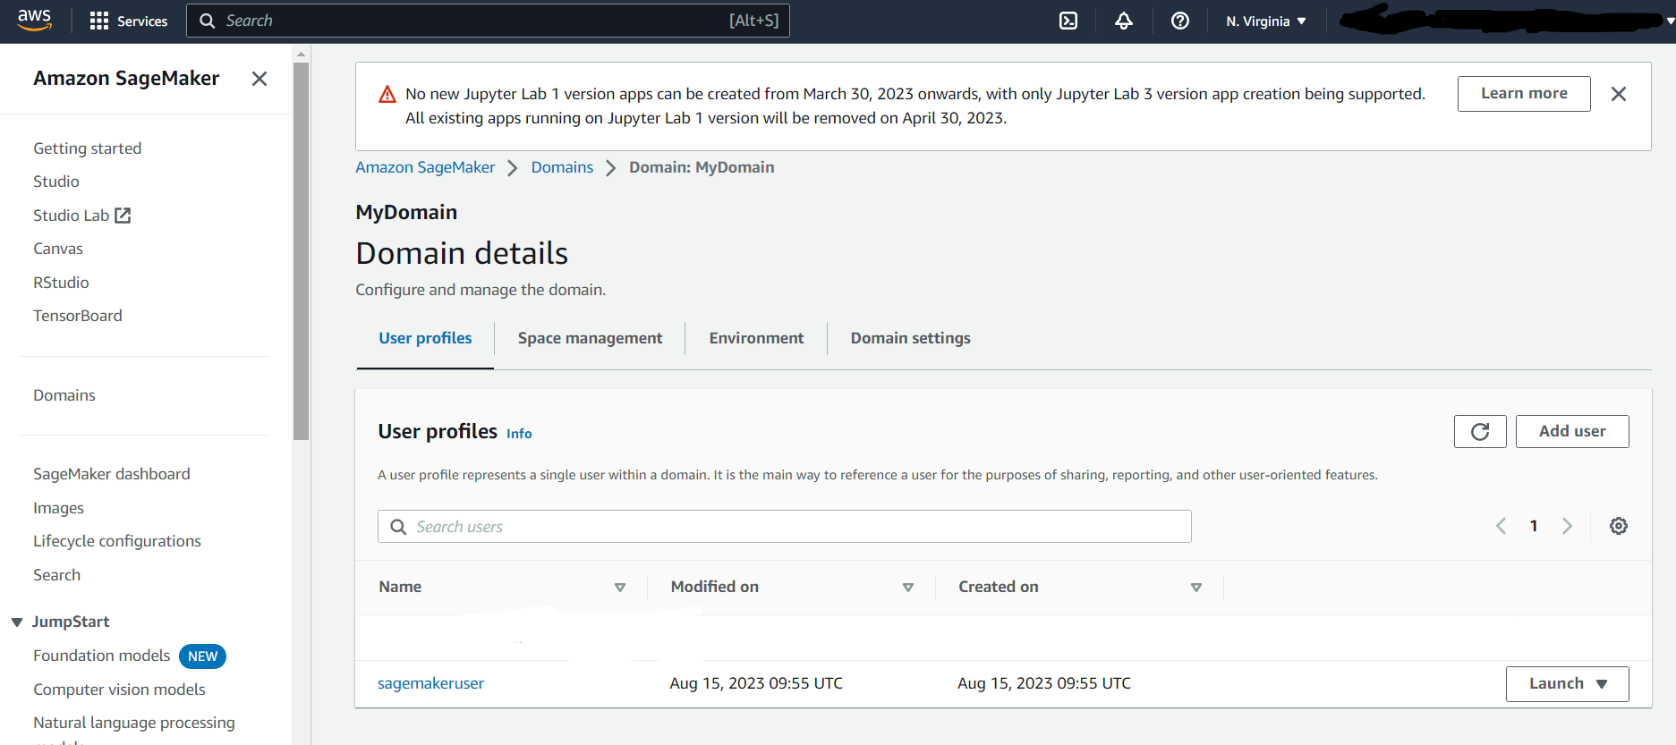The height and width of the screenshot is (745, 1676).
Task: Open Images in sidebar
Action: pyautogui.click(x=58, y=508)
